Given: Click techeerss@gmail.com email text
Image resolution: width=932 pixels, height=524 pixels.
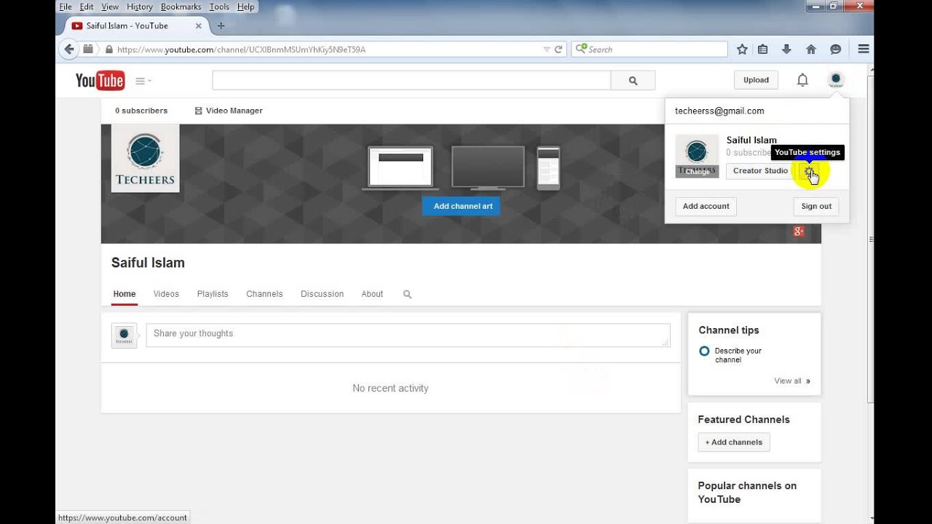Looking at the screenshot, I should coord(719,111).
